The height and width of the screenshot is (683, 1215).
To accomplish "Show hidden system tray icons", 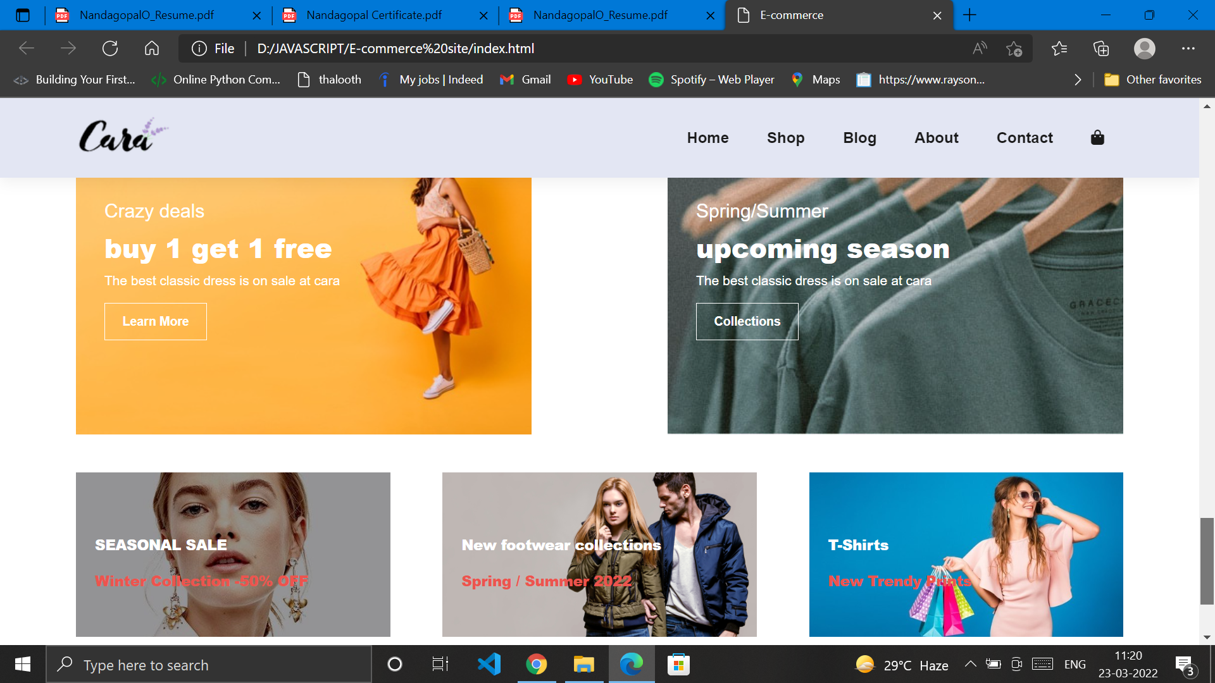I will (x=970, y=664).
